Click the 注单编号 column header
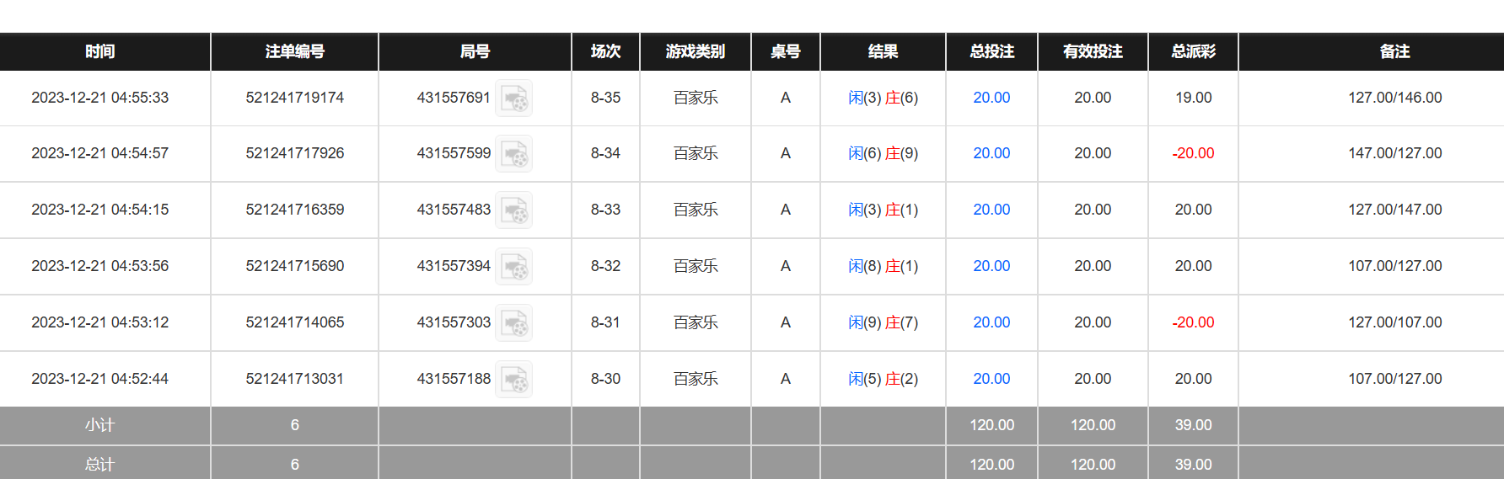1504x479 pixels. [294, 51]
